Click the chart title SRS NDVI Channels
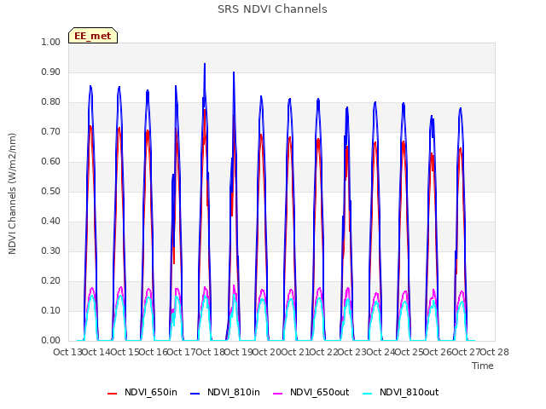 coord(272,9)
